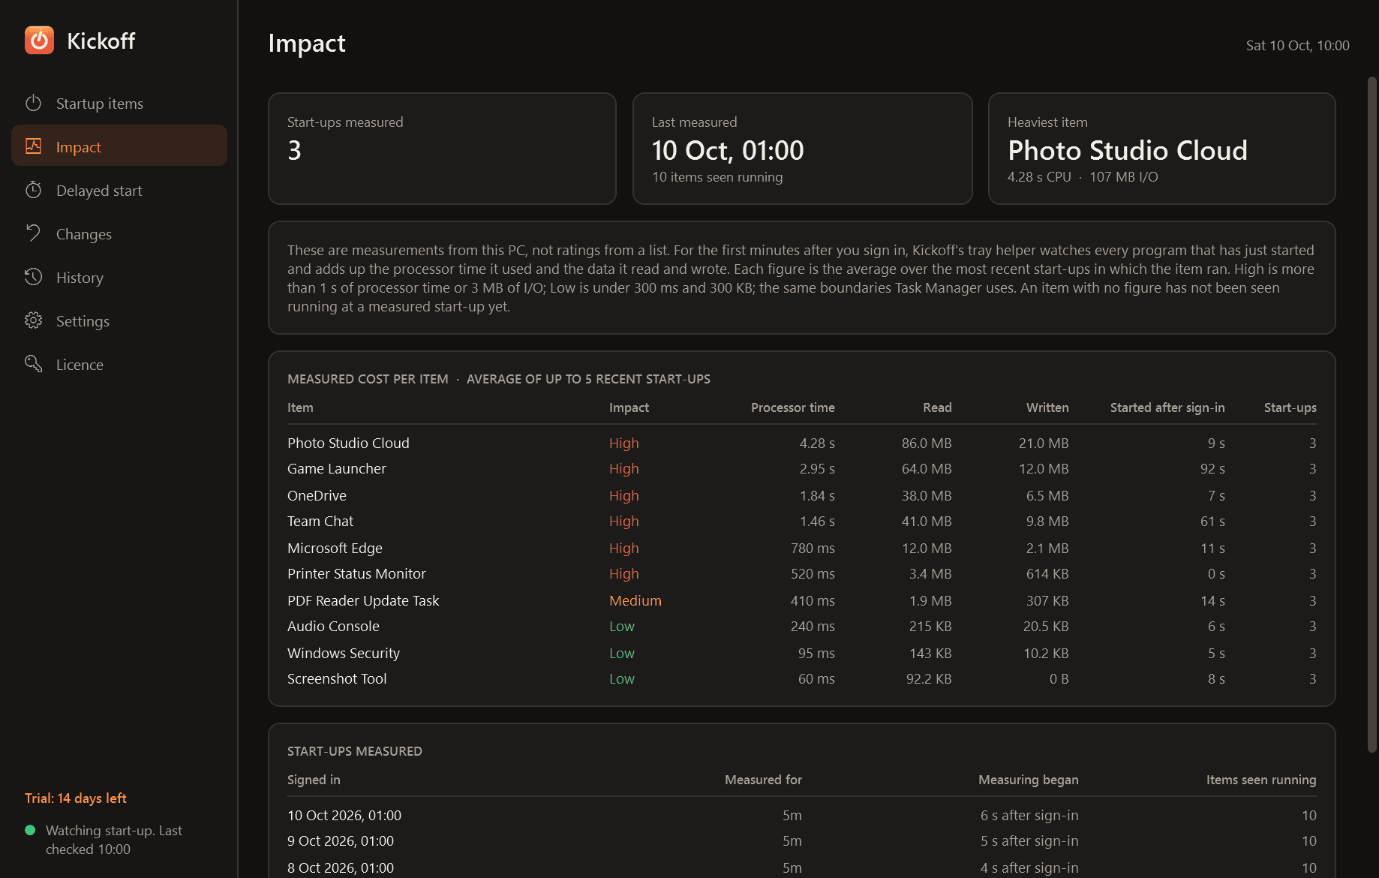Open the Heaviest item summary card

click(1161, 149)
